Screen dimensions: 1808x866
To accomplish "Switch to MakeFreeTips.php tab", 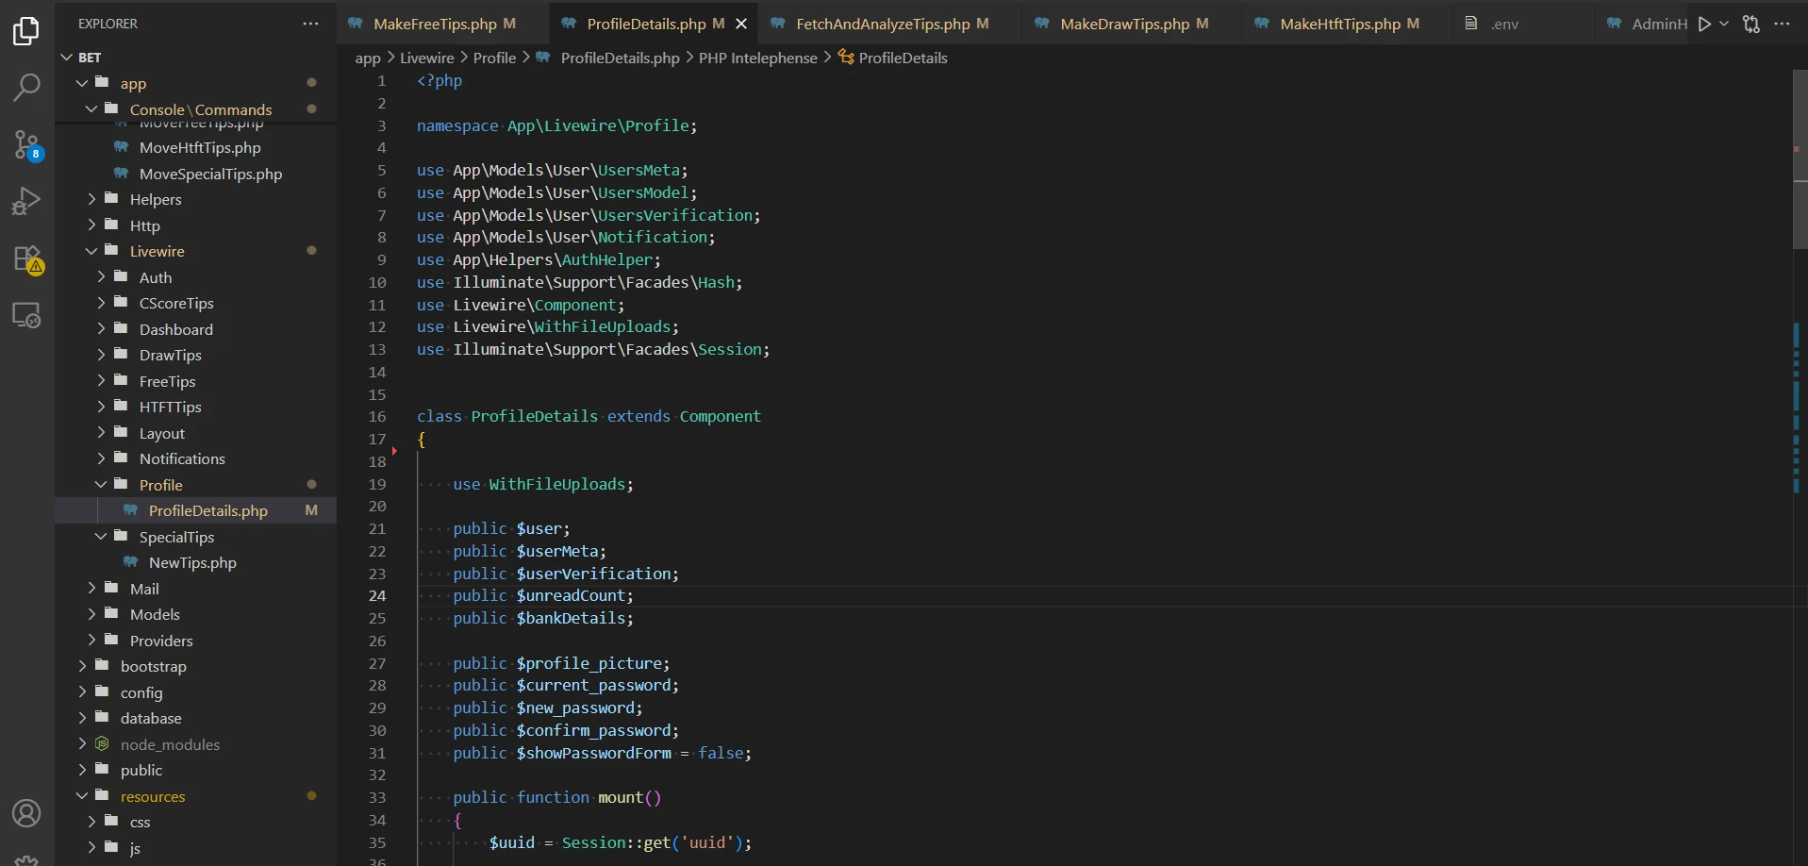I will tap(435, 25).
